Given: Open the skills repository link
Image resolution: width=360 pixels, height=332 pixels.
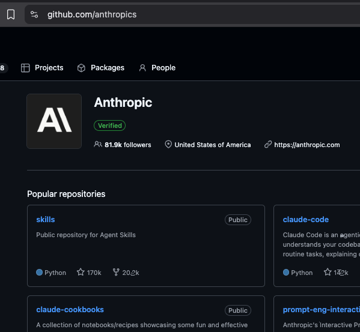Looking at the screenshot, I should coord(46,219).
